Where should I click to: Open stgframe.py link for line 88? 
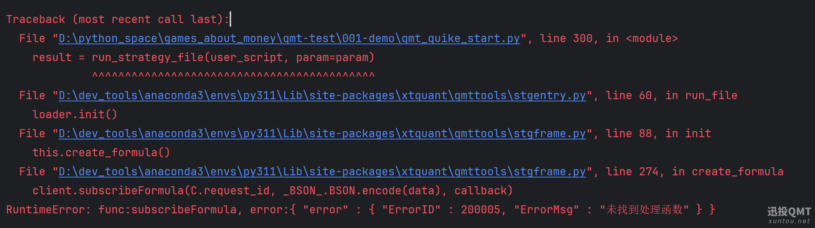point(322,134)
